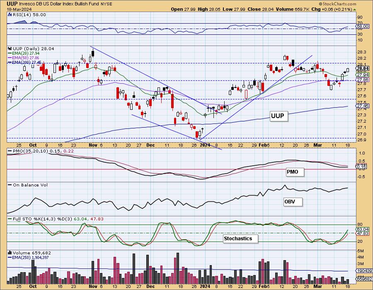
Task: Click the Dec label under the price chart
Action: pos(150,145)
